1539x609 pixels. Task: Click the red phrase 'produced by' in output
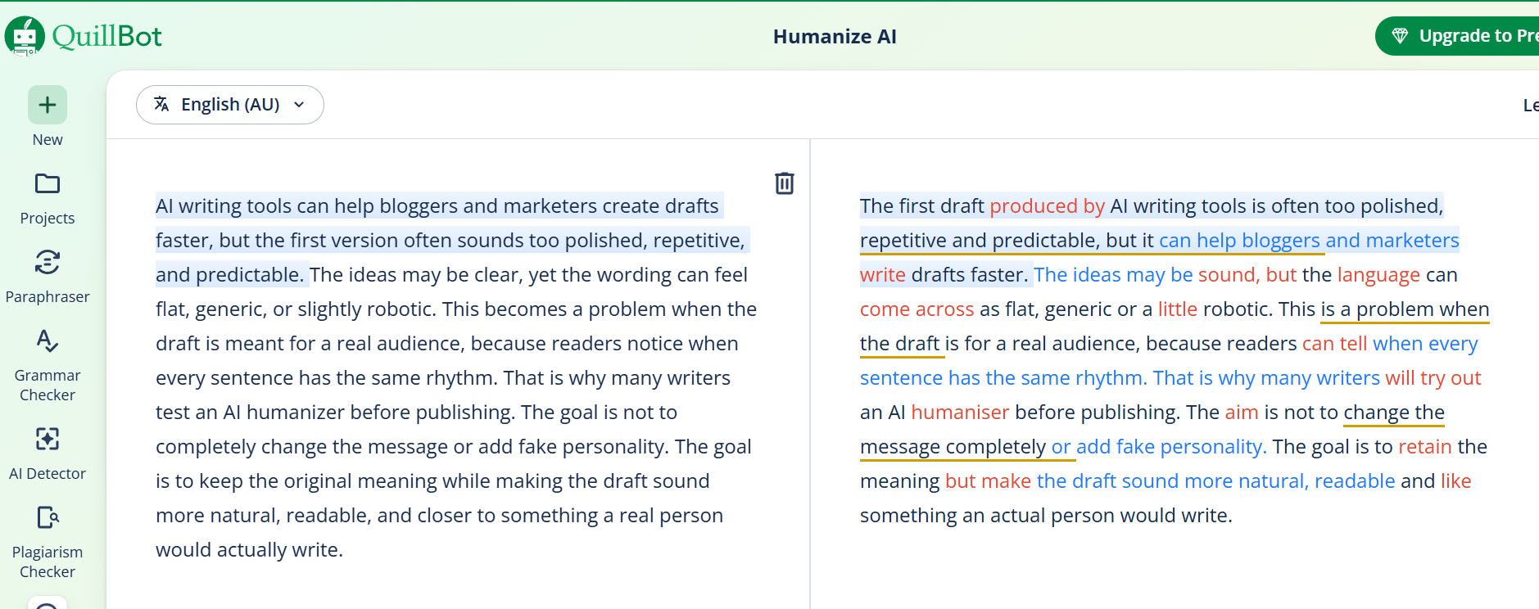pos(1047,206)
